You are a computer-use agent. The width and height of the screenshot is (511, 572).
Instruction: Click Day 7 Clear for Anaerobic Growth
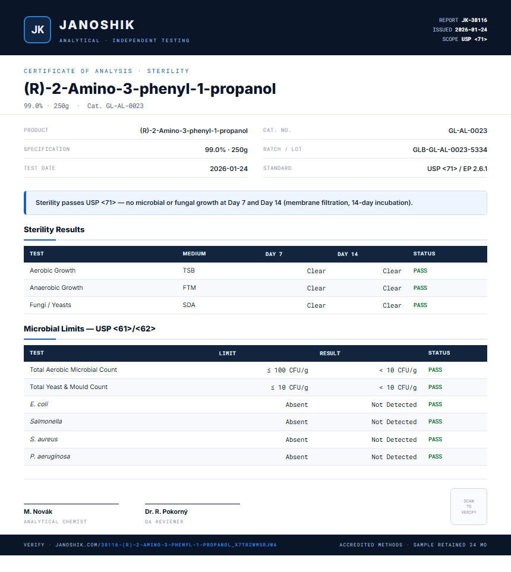click(x=316, y=288)
